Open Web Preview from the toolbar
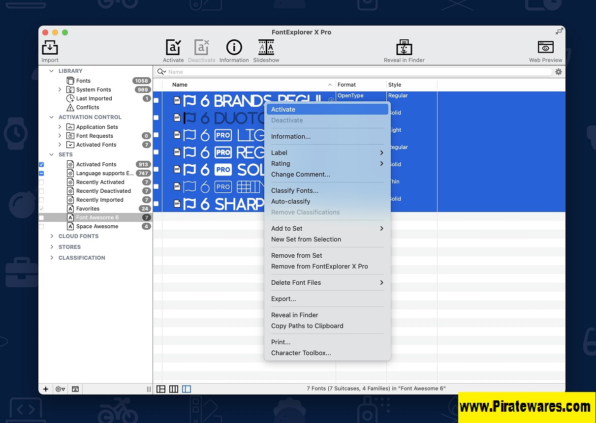 point(545,47)
